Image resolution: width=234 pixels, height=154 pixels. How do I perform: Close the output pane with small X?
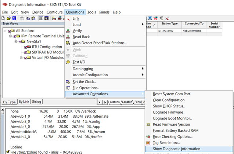coord(3,110)
